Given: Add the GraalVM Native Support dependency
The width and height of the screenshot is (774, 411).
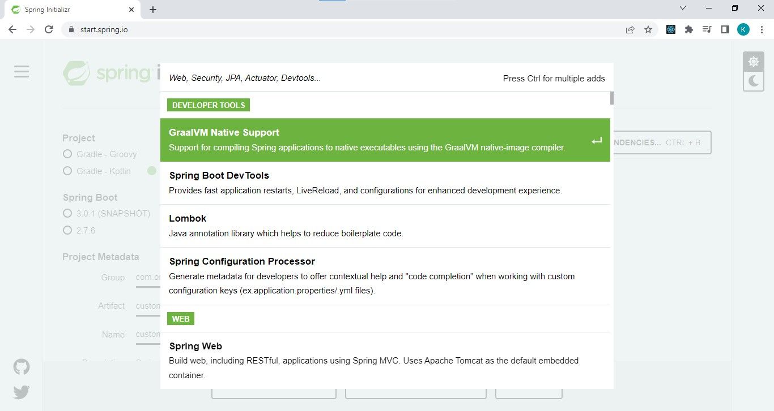Looking at the screenshot, I should coord(385,140).
